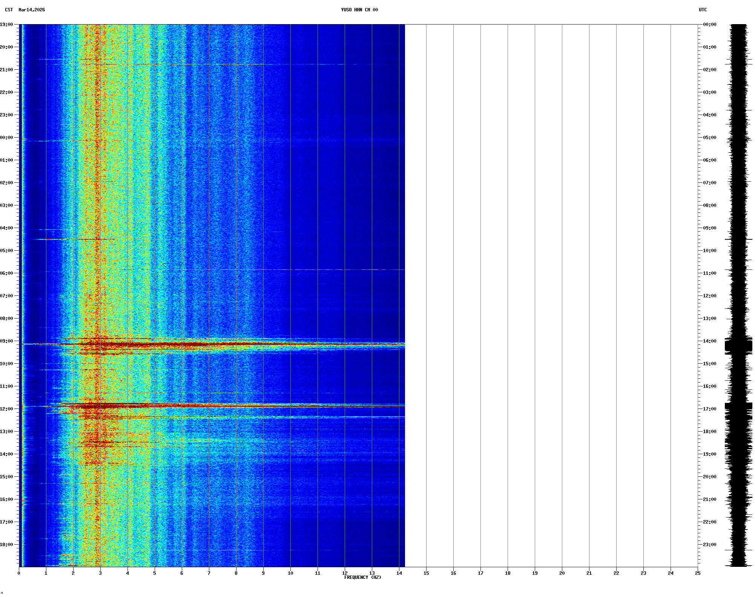The image size is (755, 597).
Task: Click the 10 Hz frequency tick label
Action: [290, 573]
